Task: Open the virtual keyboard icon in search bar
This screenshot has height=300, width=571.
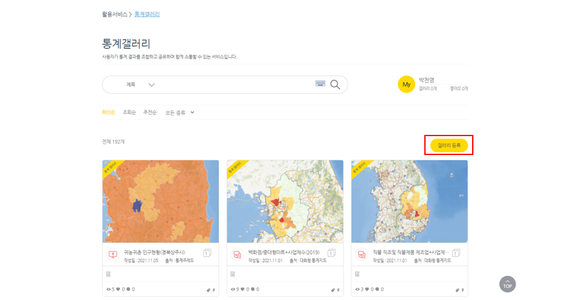Action: coord(320,84)
